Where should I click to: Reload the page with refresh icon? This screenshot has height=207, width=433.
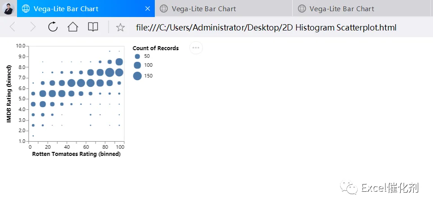point(53,27)
